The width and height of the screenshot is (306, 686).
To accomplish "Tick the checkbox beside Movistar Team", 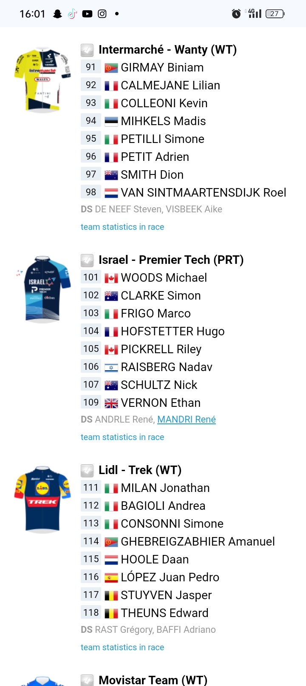I will 87,680.
